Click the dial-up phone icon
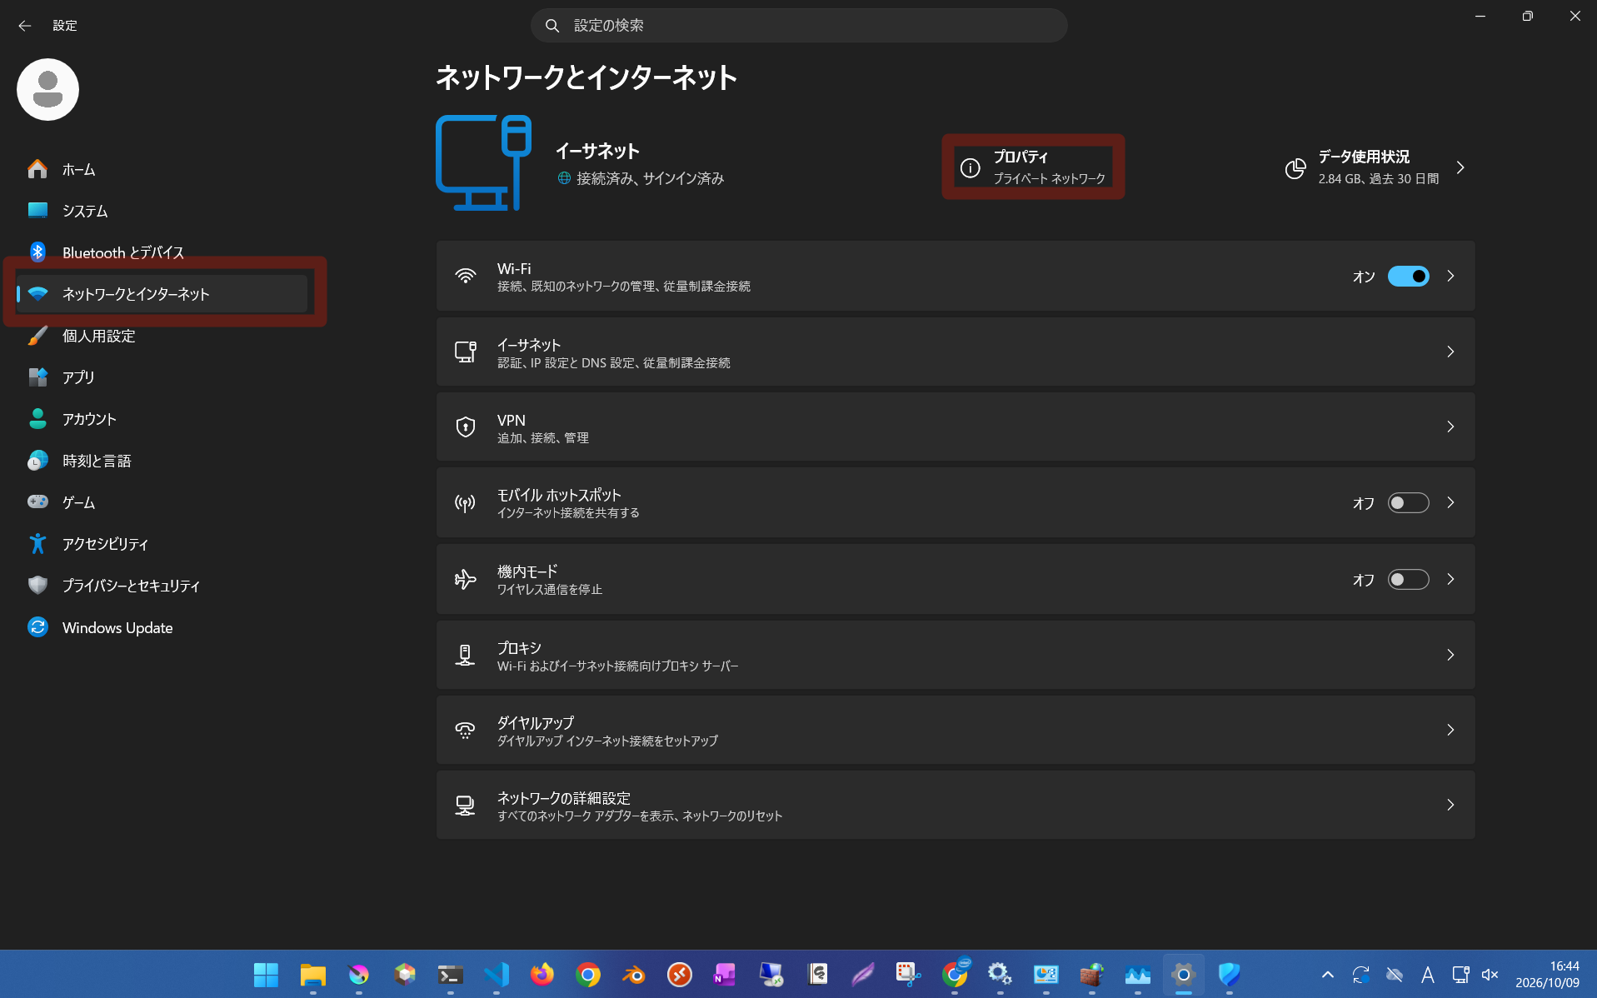This screenshot has height=998, width=1597. click(x=465, y=730)
